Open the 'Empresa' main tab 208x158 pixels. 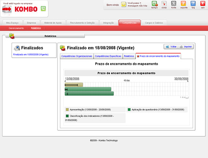(x=31, y=23)
